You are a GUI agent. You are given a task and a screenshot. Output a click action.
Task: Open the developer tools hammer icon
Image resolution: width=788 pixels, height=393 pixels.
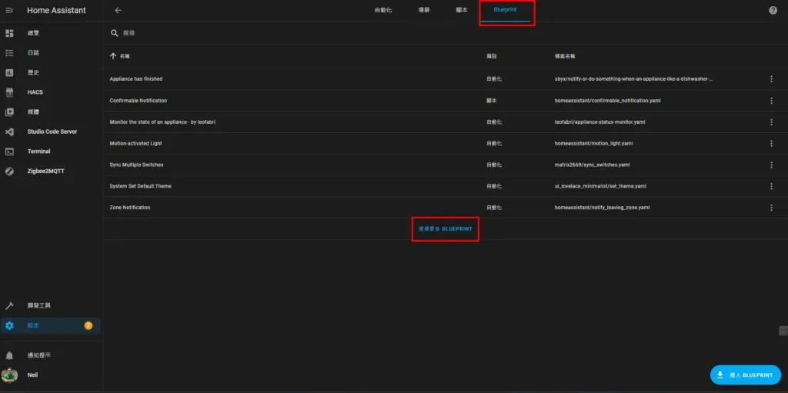tap(9, 305)
